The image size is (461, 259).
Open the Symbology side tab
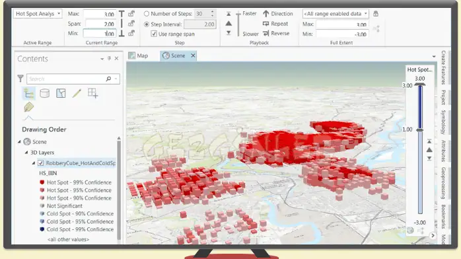coord(443,122)
